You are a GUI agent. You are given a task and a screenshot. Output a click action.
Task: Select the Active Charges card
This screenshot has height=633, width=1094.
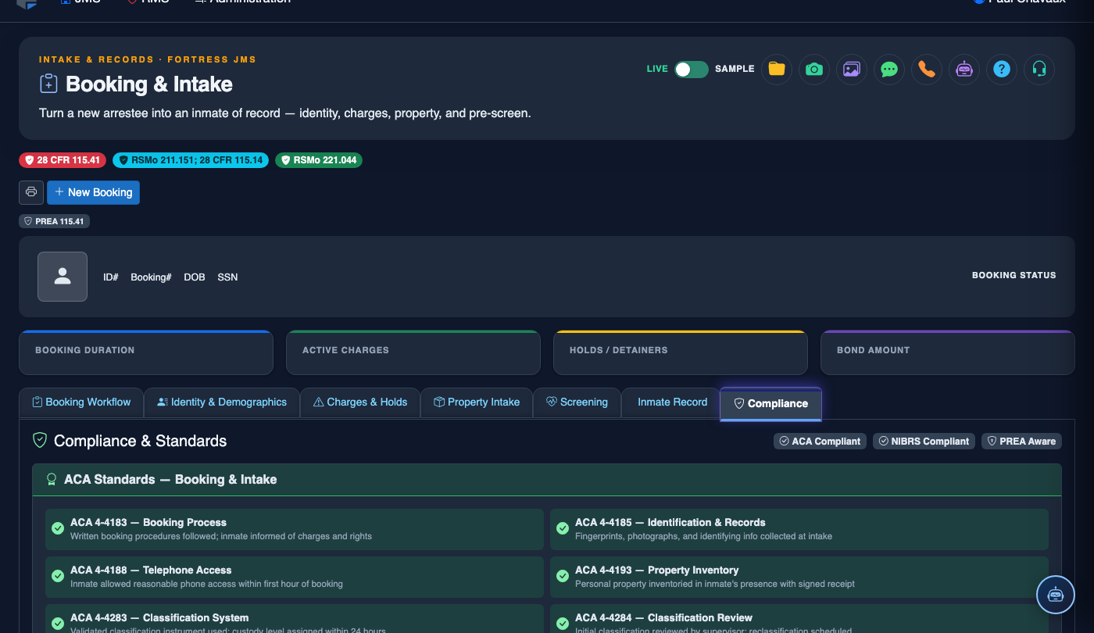413,352
